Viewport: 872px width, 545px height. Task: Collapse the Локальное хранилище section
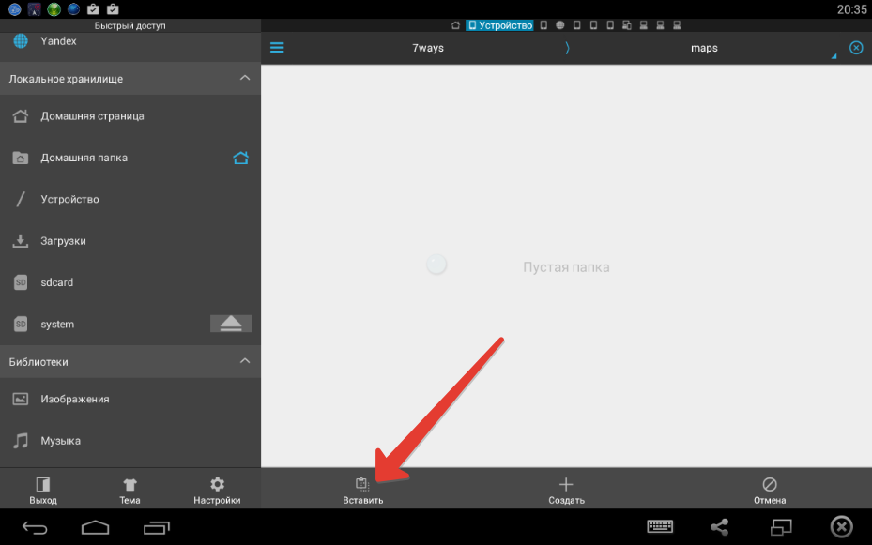(245, 79)
